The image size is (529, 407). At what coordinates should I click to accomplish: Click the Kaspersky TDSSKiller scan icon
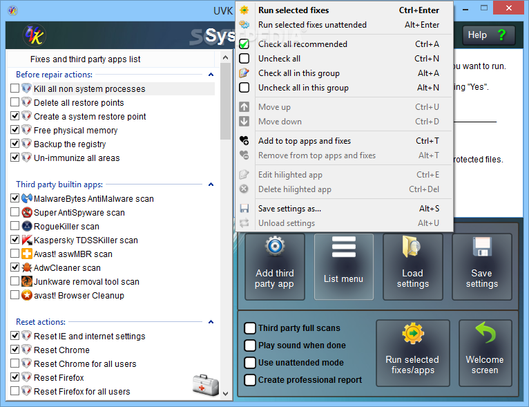pos(27,240)
